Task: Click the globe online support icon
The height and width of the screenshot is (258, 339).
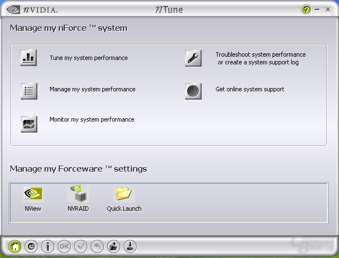Action: tap(193, 91)
